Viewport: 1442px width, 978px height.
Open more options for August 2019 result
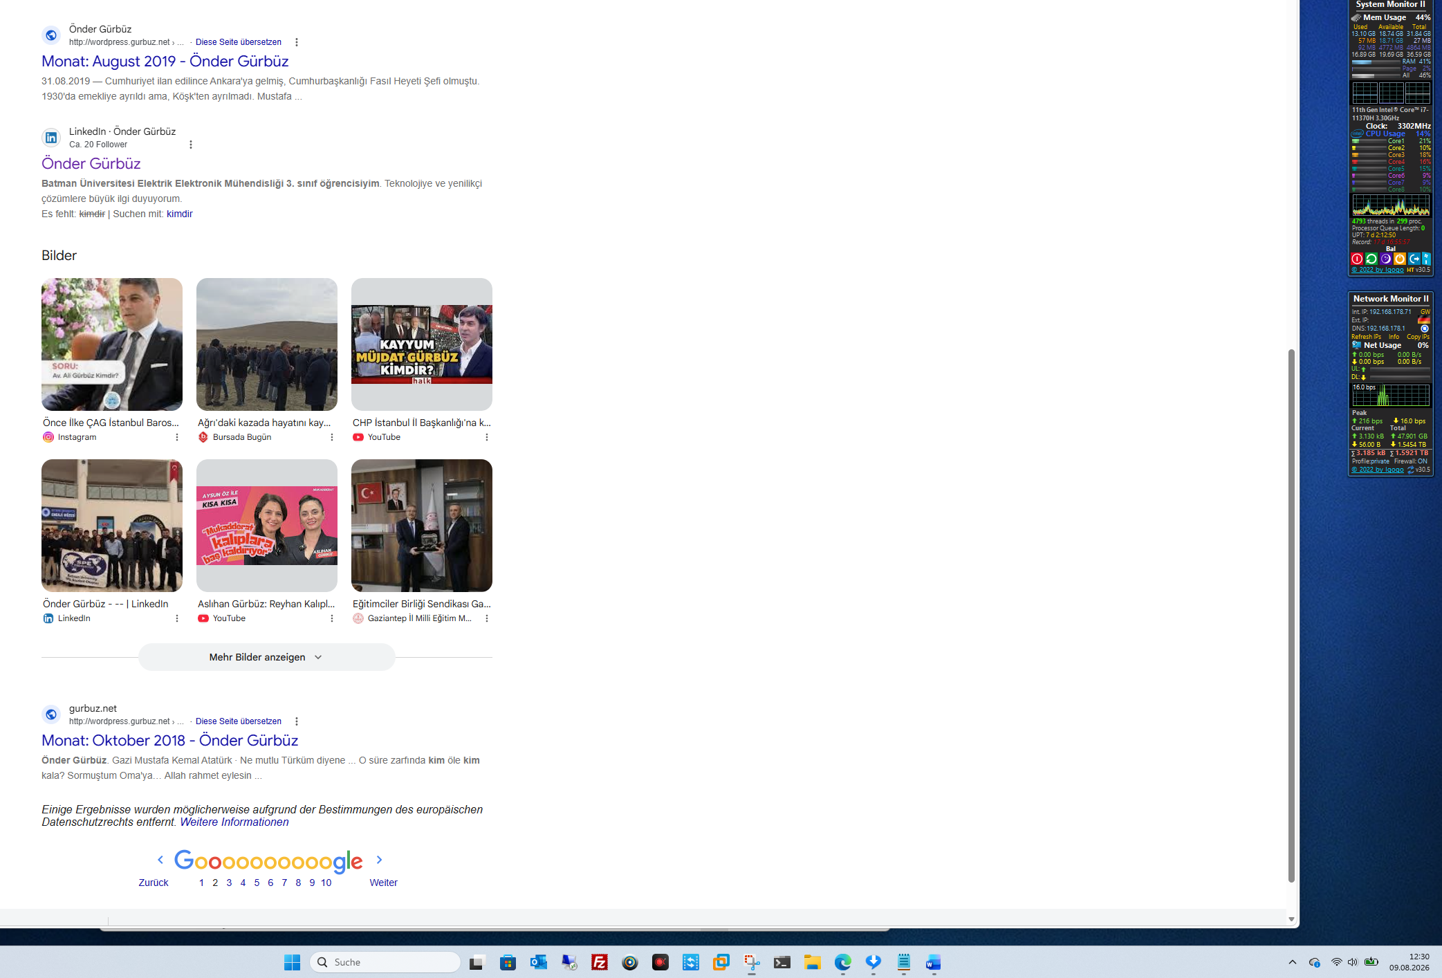click(x=297, y=42)
